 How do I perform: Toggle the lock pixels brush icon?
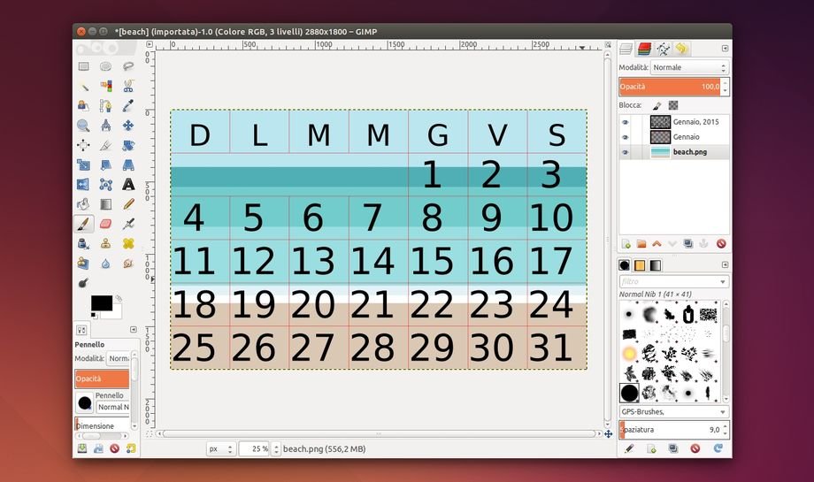click(x=657, y=104)
